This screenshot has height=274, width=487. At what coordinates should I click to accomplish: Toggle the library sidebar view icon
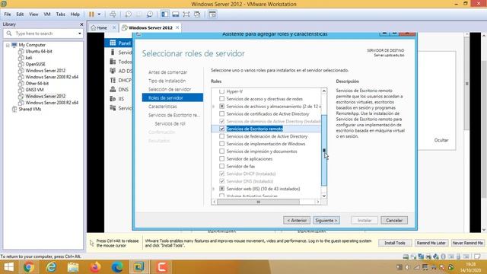coord(165,14)
